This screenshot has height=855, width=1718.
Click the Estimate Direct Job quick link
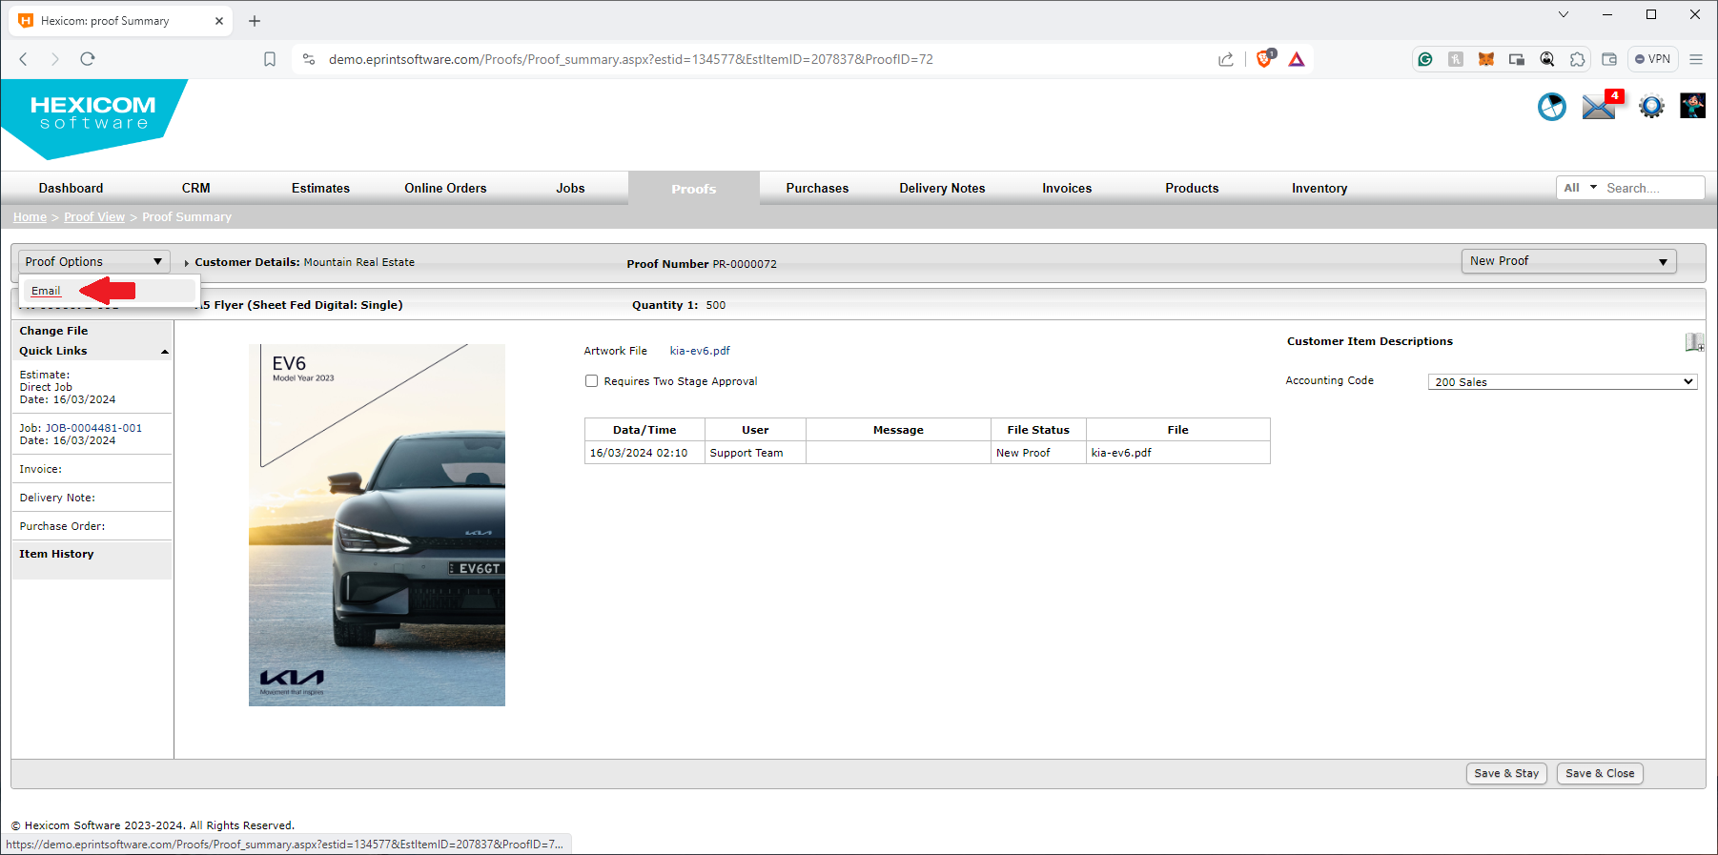click(46, 387)
